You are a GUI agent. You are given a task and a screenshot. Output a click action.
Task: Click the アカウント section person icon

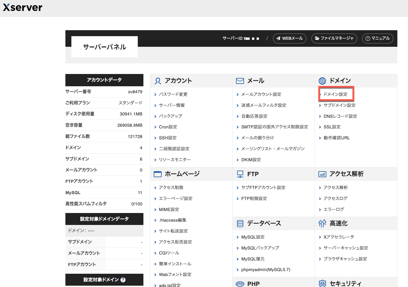[158, 81]
